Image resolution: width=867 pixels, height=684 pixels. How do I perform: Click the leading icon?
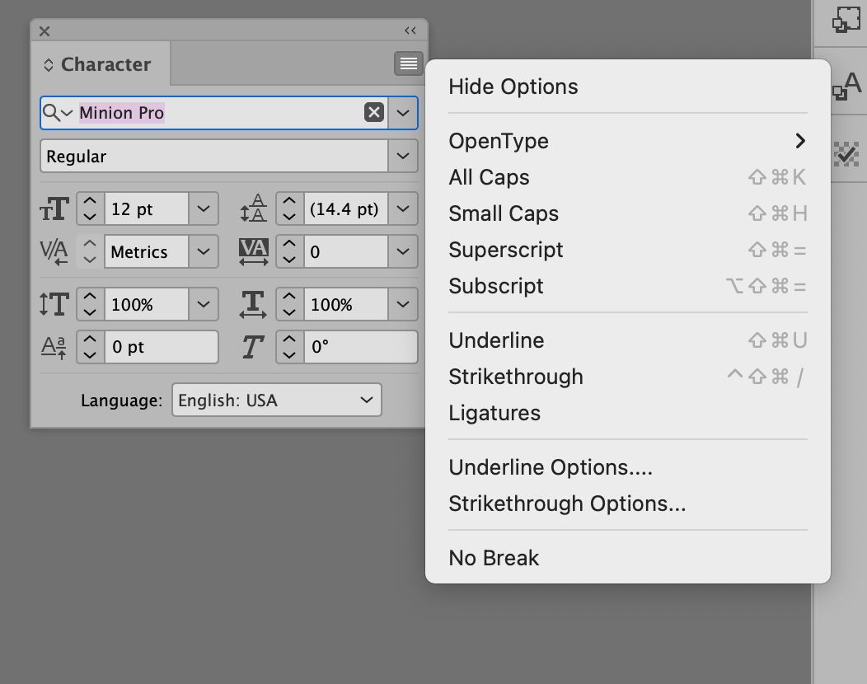(x=255, y=208)
